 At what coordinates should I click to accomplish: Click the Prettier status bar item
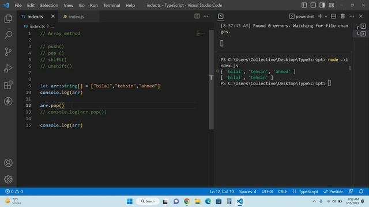333,191
